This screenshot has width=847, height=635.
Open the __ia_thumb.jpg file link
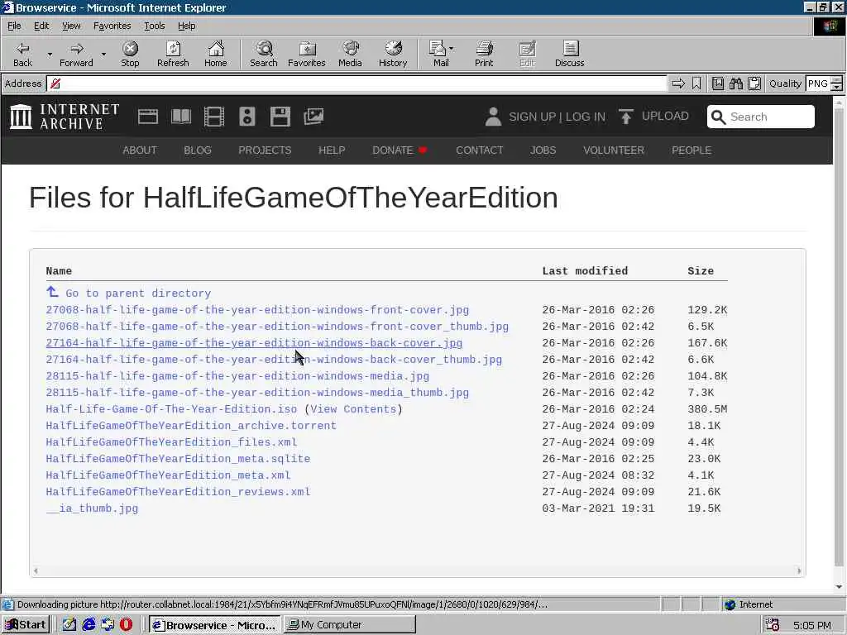[x=92, y=508]
